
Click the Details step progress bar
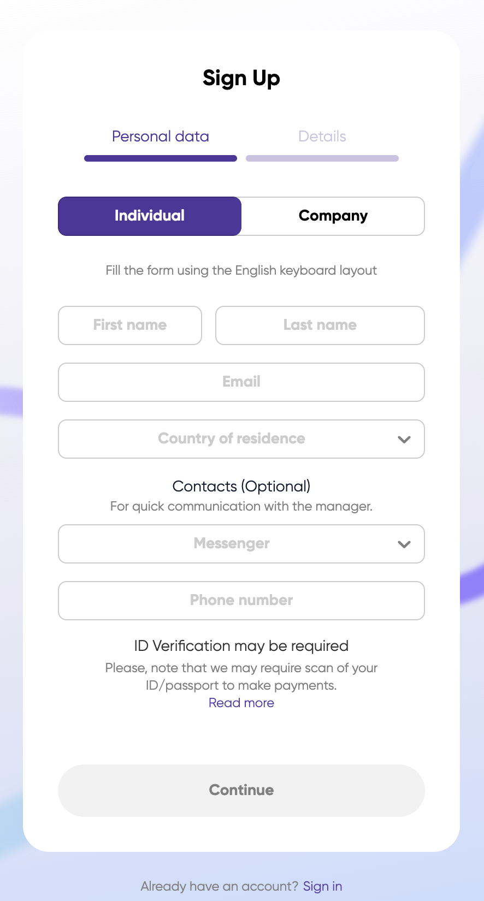[x=322, y=158]
